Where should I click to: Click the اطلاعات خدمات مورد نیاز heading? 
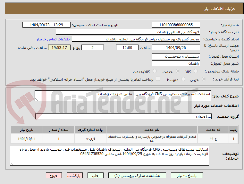coord(216,106)
